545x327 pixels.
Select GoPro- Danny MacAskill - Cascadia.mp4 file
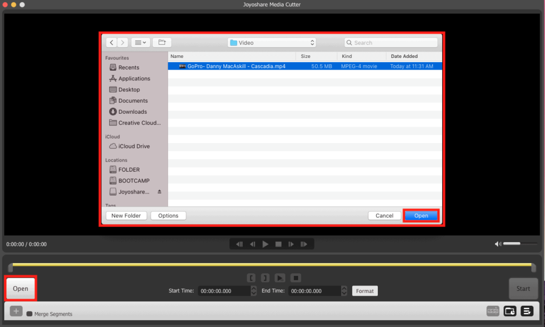pos(305,66)
